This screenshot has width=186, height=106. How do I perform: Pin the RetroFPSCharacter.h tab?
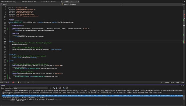coord(76,2)
